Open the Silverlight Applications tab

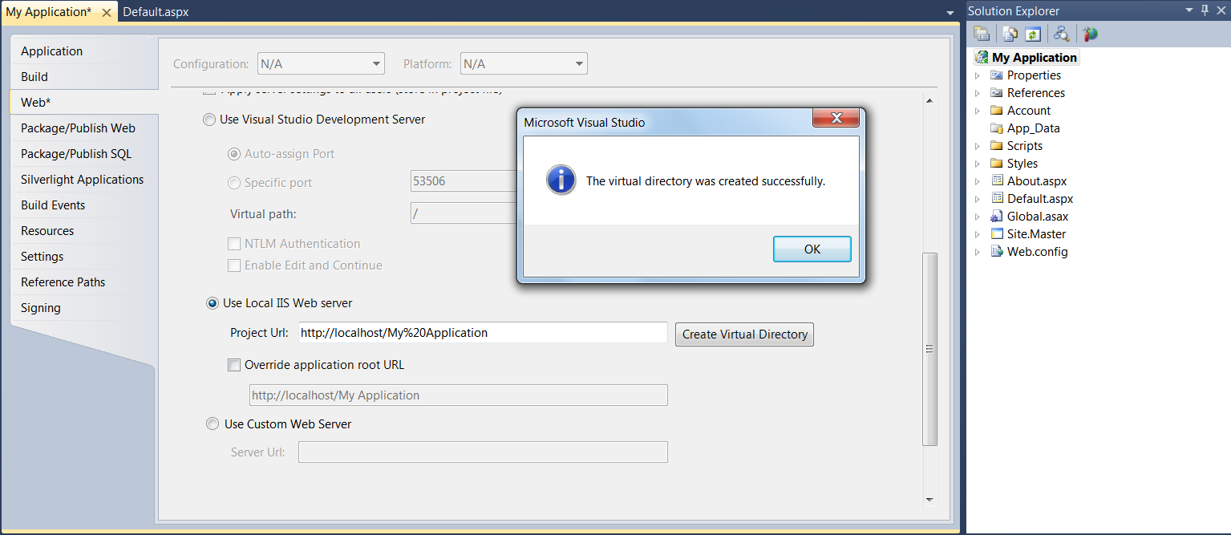(x=84, y=180)
